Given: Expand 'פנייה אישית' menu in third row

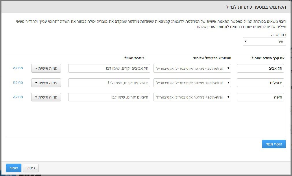Looking at the screenshot, I should 46,97.
